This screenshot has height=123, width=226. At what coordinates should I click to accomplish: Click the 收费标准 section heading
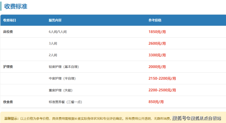[x=16, y=6]
